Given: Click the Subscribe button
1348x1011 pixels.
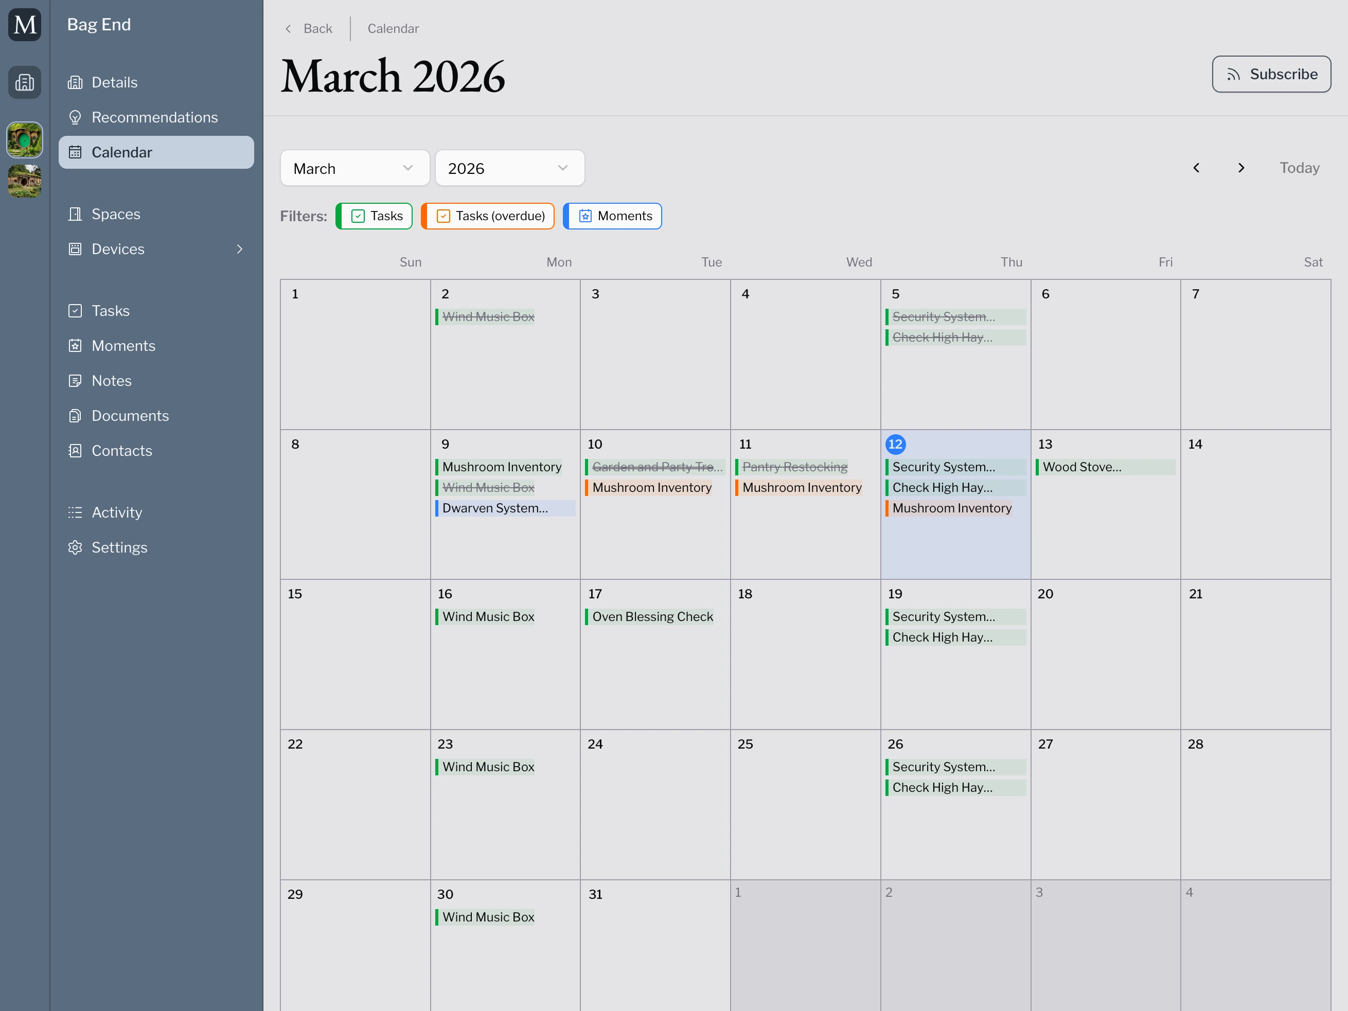Looking at the screenshot, I should coord(1271,75).
